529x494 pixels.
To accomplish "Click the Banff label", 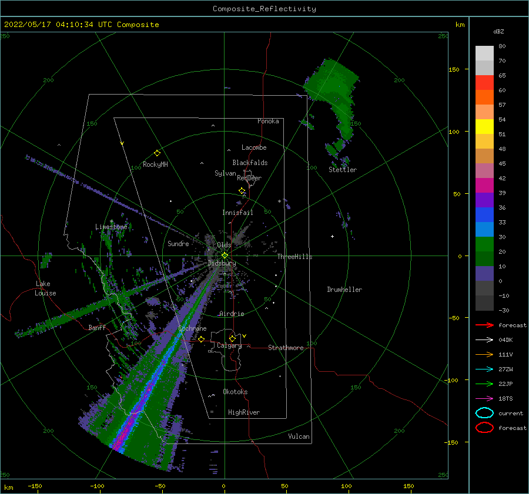I will [97, 327].
